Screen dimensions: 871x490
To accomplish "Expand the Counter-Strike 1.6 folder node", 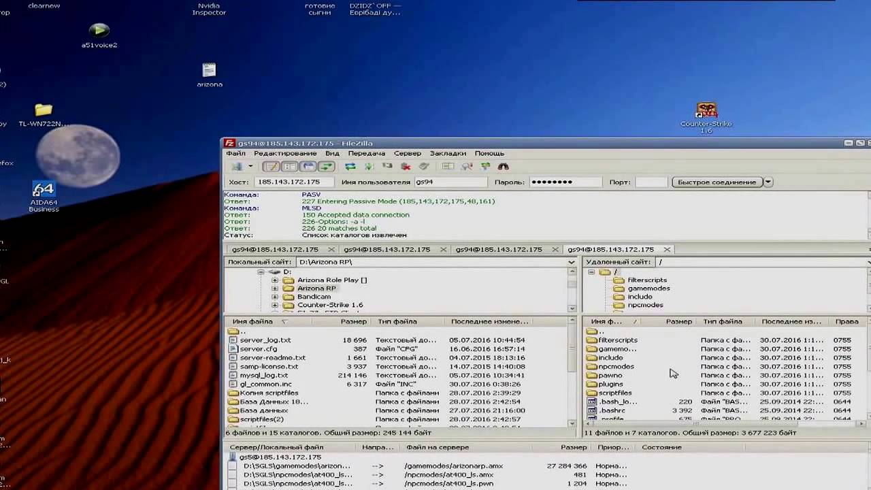I will [x=275, y=305].
